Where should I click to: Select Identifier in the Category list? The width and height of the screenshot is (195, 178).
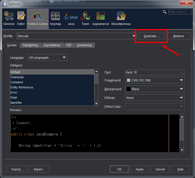(52, 103)
